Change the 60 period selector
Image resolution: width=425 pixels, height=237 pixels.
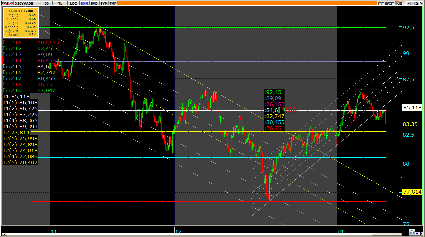[47, 3]
